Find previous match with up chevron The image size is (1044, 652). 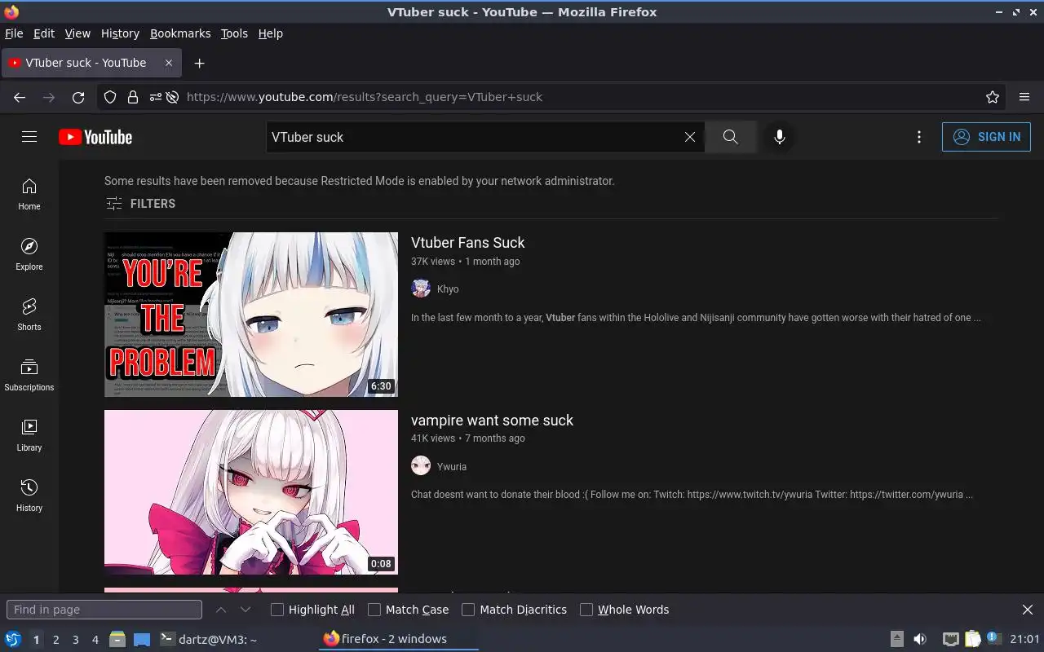point(221,610)
